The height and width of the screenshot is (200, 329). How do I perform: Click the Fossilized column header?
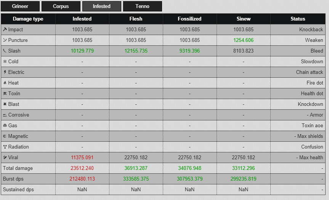[x=190, y=19]
